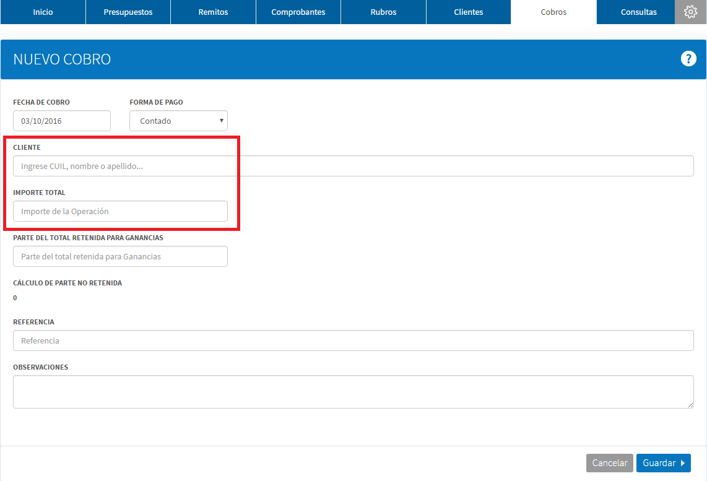Click the help question mark icon
This screenshot has height=481, width=707.
[x=688, y=59]
